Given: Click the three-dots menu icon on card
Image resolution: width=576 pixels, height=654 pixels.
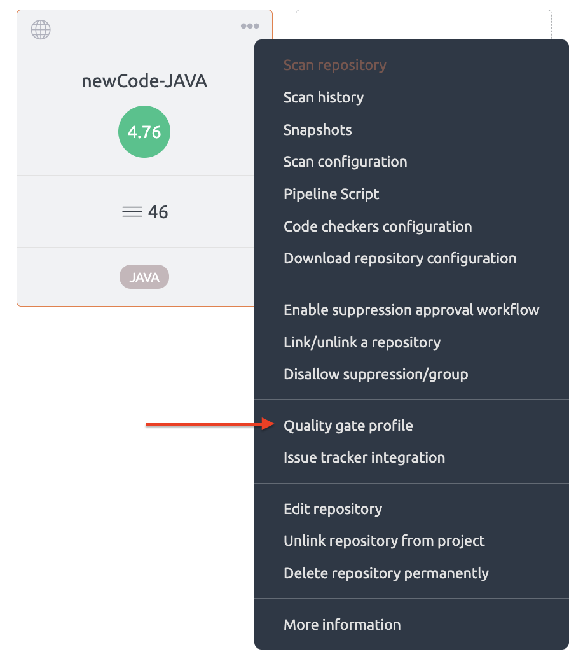Looking at the screenshot, I should (250, 26).
